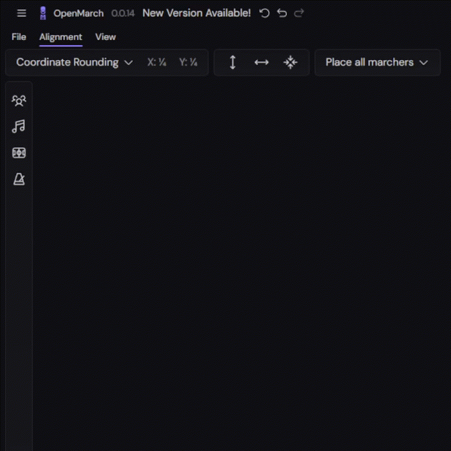
Task: Click the OpenMarch logo icon
Action: click(x=43, y=13)
